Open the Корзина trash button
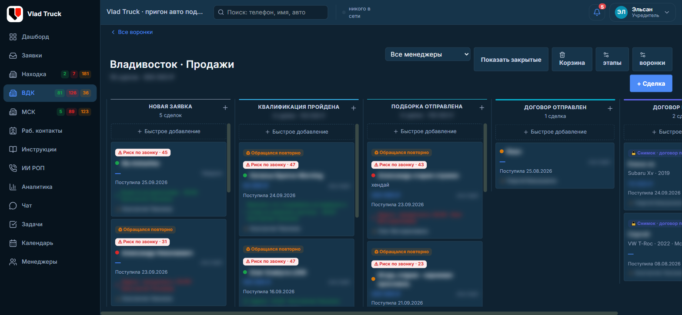This screenshot has width=682, height=315. (x=572, y=59)
